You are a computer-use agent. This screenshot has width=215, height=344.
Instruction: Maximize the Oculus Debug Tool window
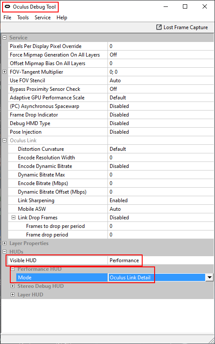point(185,7)
